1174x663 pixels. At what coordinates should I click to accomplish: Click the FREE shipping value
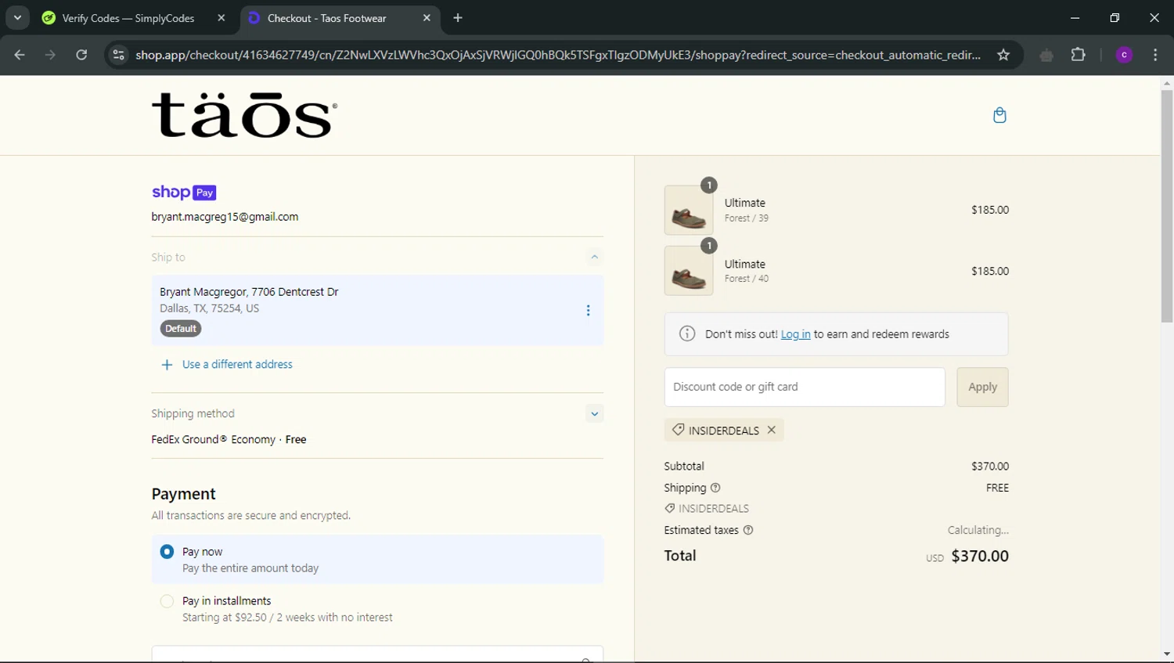(998, 488)
